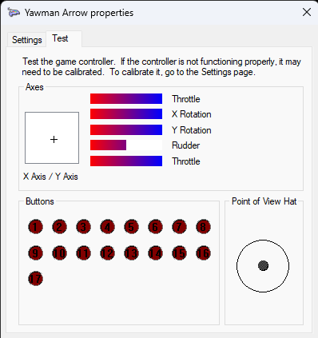Click the first Throttle axis bar

point(126,98)
